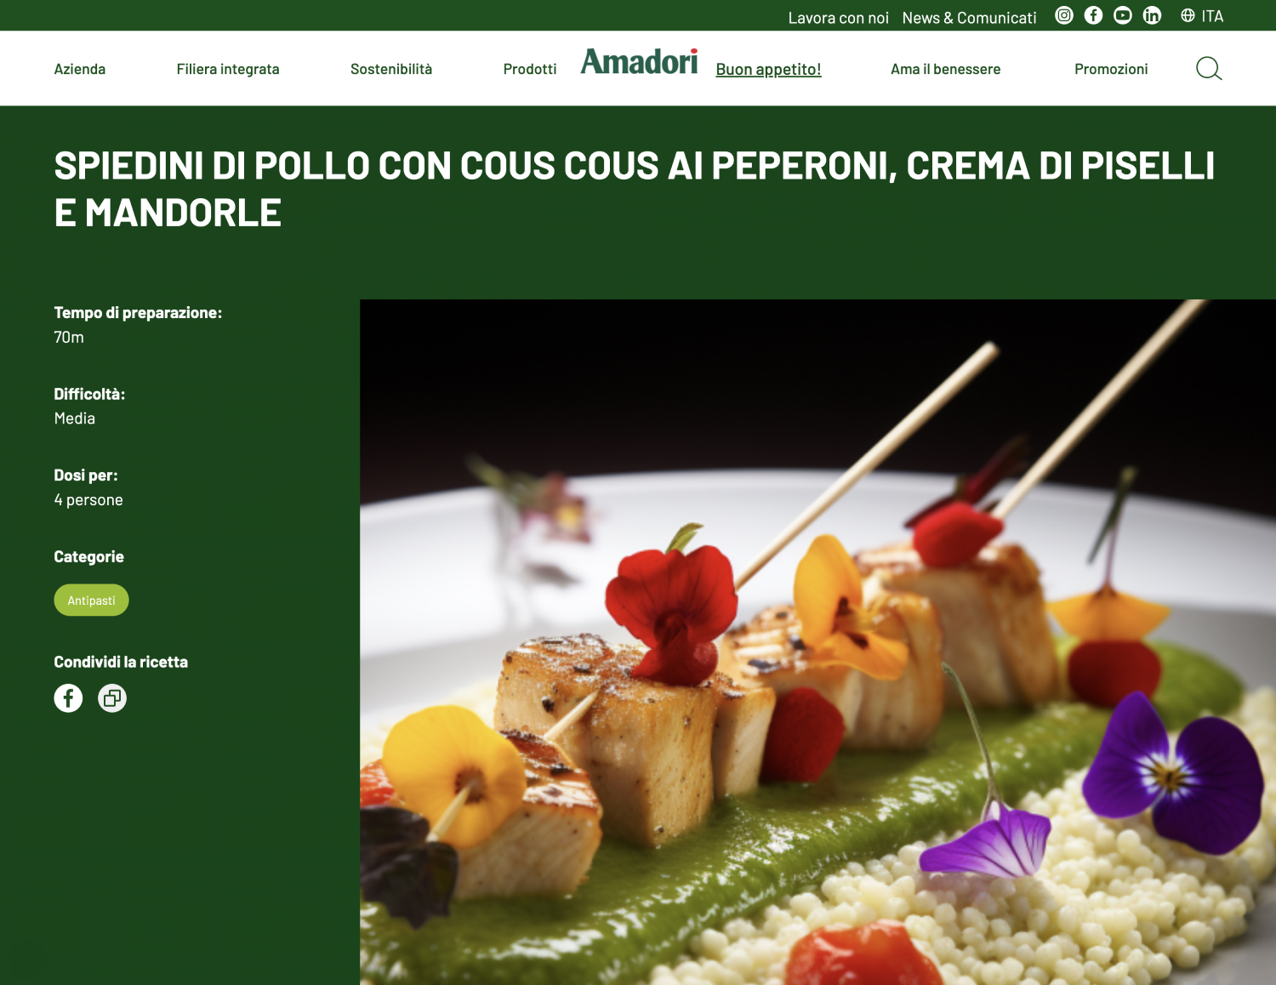
Task: Click the search magnifier icon
Action: [x=1209, y=69]
